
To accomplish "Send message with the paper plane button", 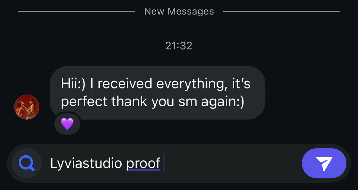I will (x=324, y=164).
